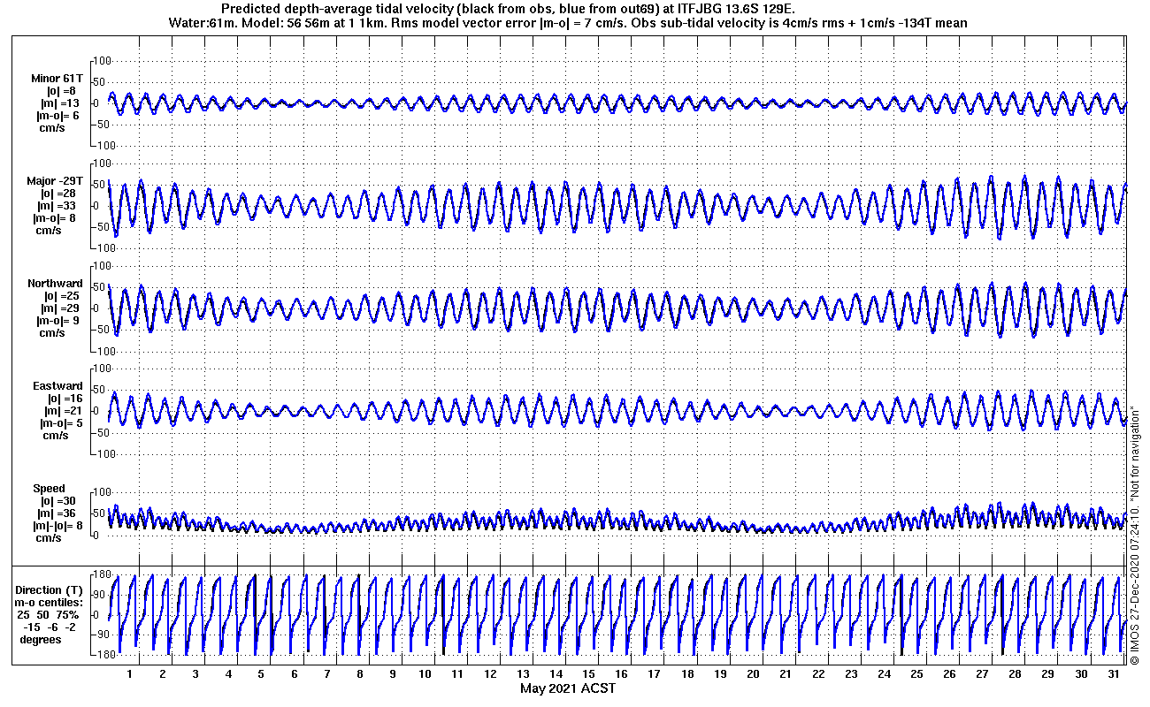Screen dimensions: 1150x707
Task: Click '|o| =25' value in Northward panel
Action: (62, 296)
